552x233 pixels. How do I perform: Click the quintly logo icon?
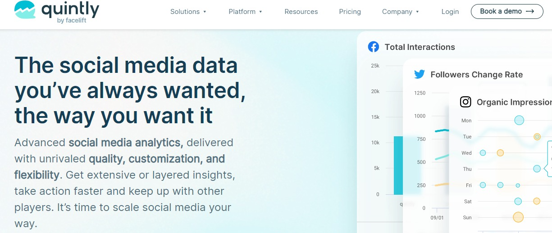click(x=25, y=9)
